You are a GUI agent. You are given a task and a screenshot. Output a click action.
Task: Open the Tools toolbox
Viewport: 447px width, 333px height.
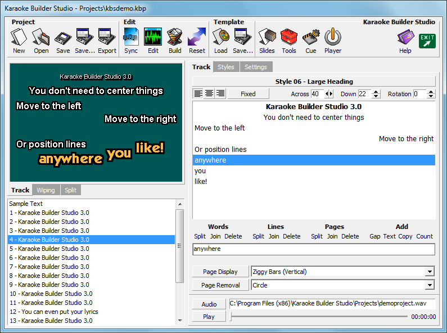pos(289,41)
